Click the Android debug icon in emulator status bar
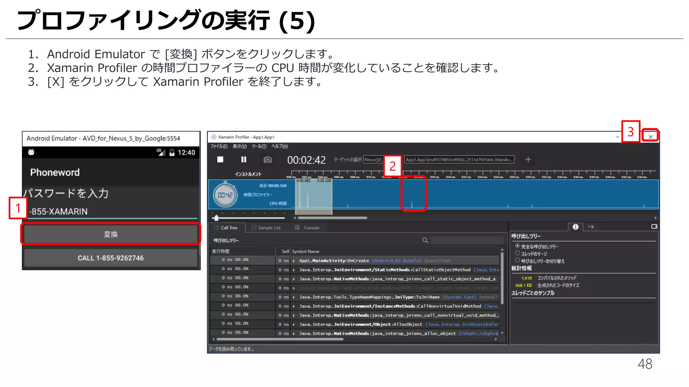The image size is (689, 387). click(31, 152)
